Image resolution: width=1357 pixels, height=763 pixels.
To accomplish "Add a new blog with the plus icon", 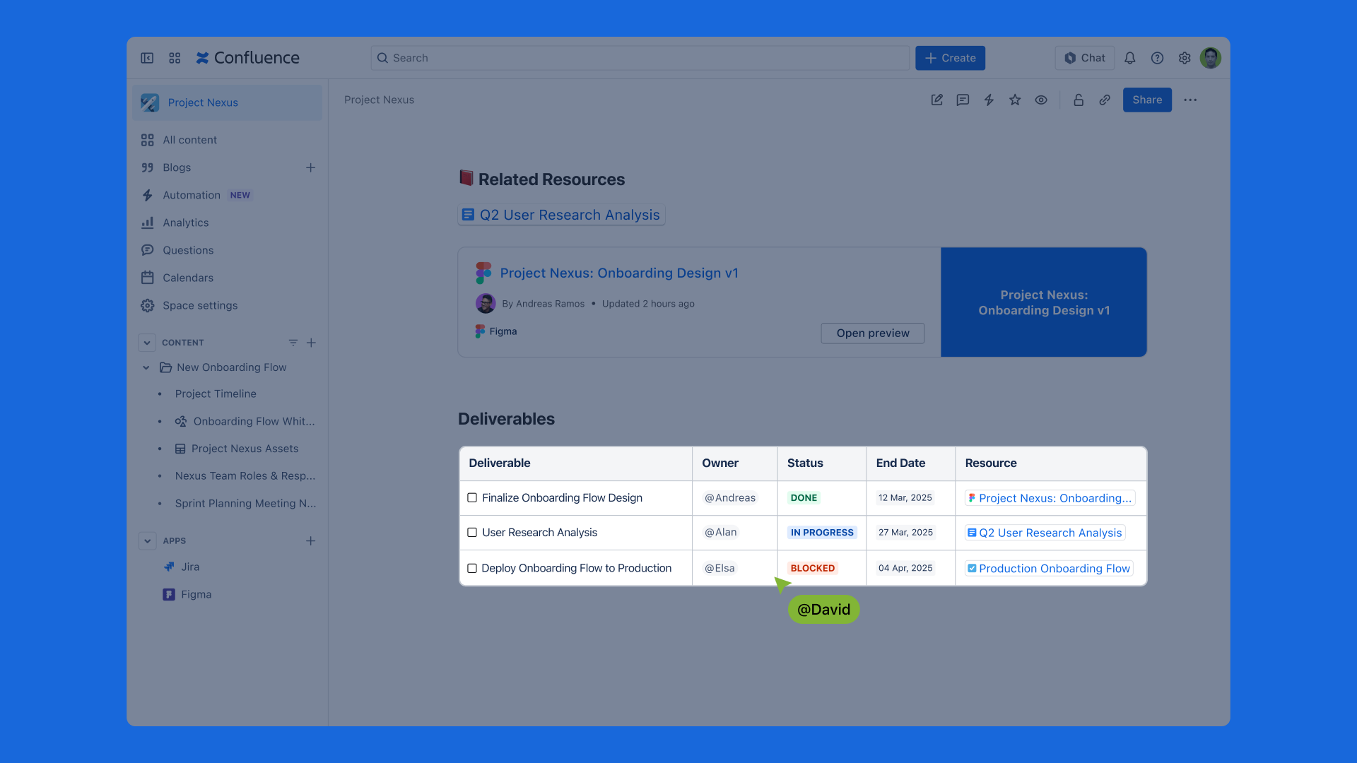I will click(x=310, y=167).
